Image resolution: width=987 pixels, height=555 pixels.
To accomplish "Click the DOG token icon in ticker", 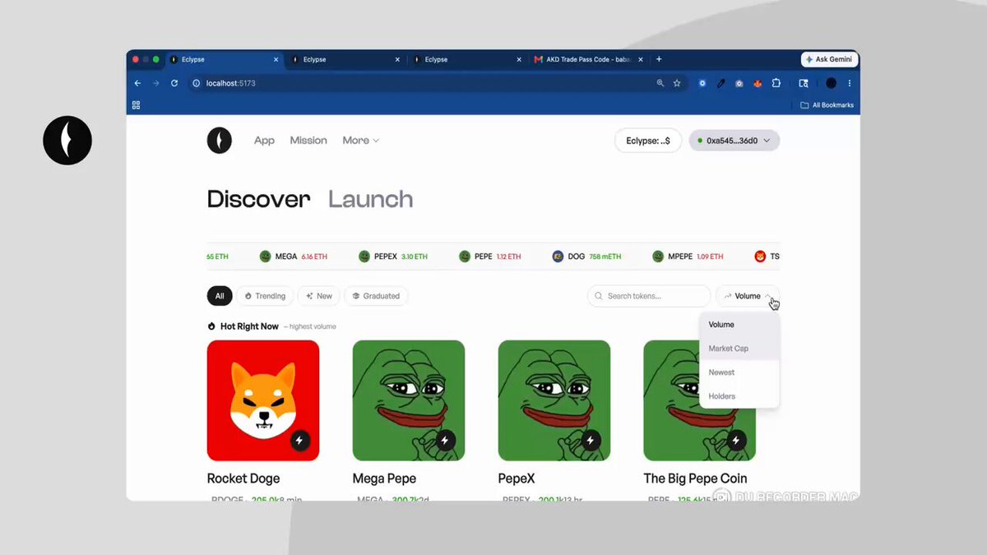I will pyautogui.click(x=558, y=257).
